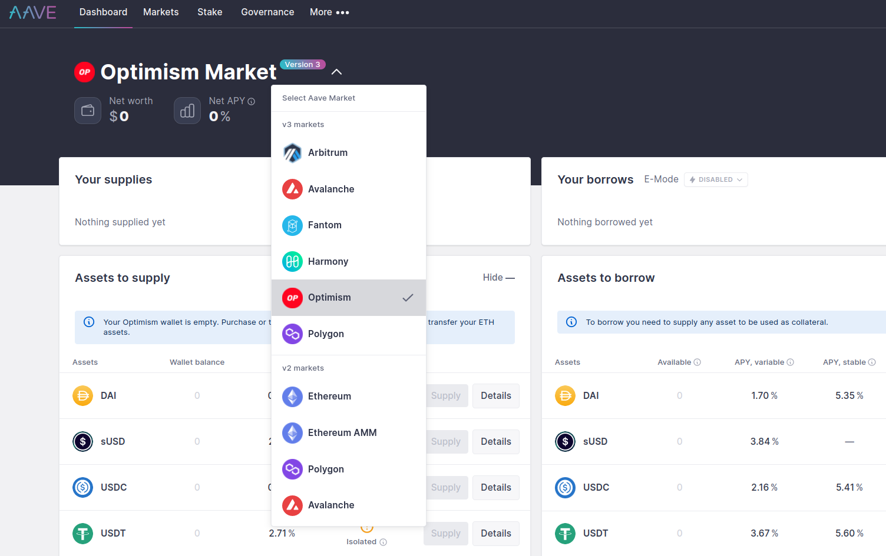Click DAI variable APY 1.70 %
The width and height of the screenshot is (886, 556).
pos(764,396)
